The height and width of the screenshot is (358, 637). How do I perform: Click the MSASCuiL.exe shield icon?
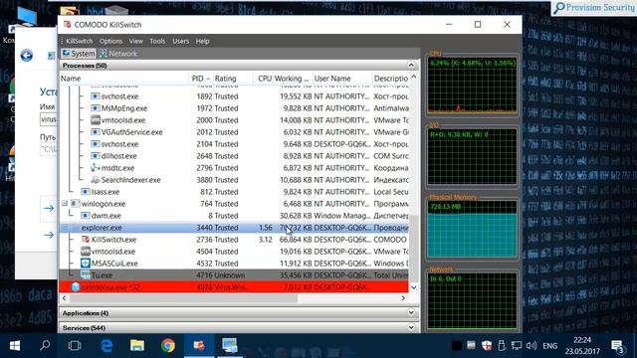pyautogui.click(x=86, y=264)
